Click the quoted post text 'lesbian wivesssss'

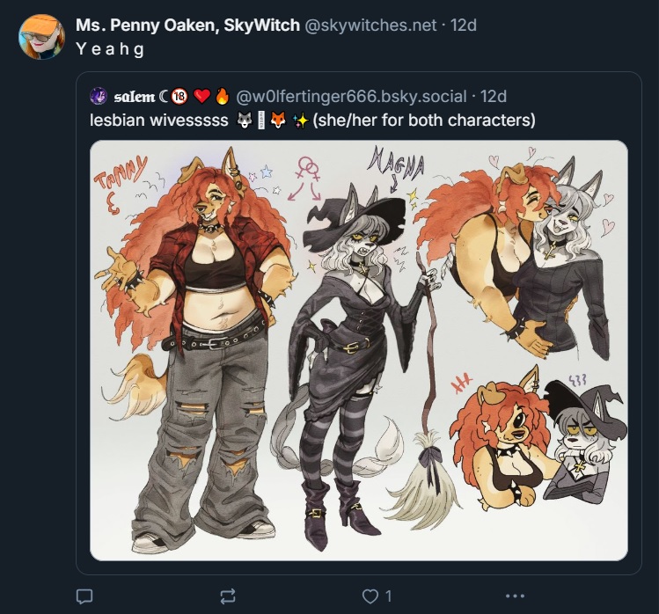tap(159, 121)
